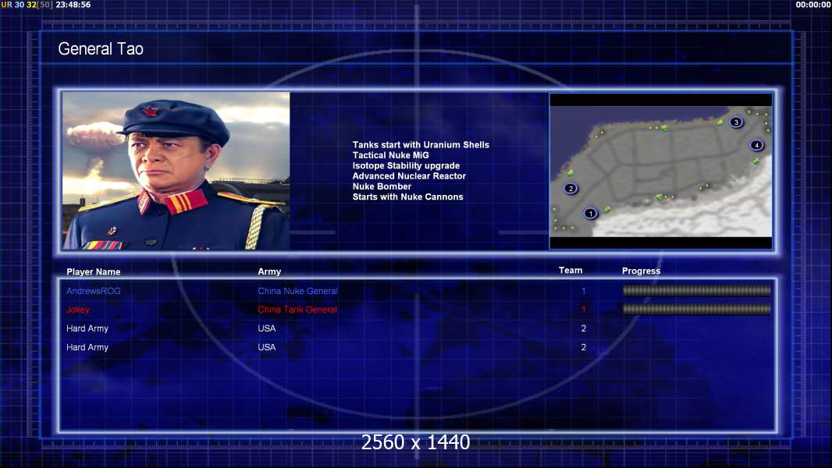Click China Tank General army entry
The width and height of the screenshot is (832, 468).
[x=297, y=310]
